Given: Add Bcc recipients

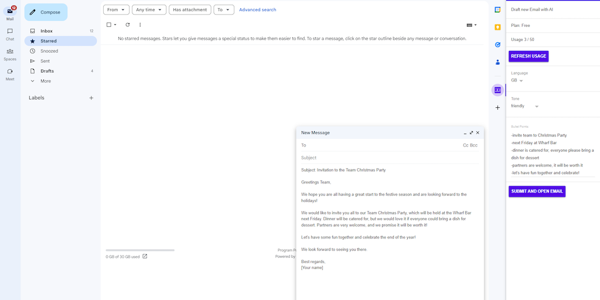Looking at the screenshot, I should [473, 145].
